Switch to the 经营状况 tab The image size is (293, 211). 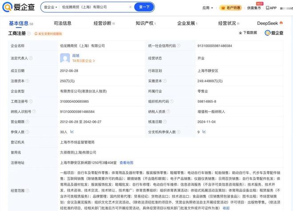click(229, 23)
